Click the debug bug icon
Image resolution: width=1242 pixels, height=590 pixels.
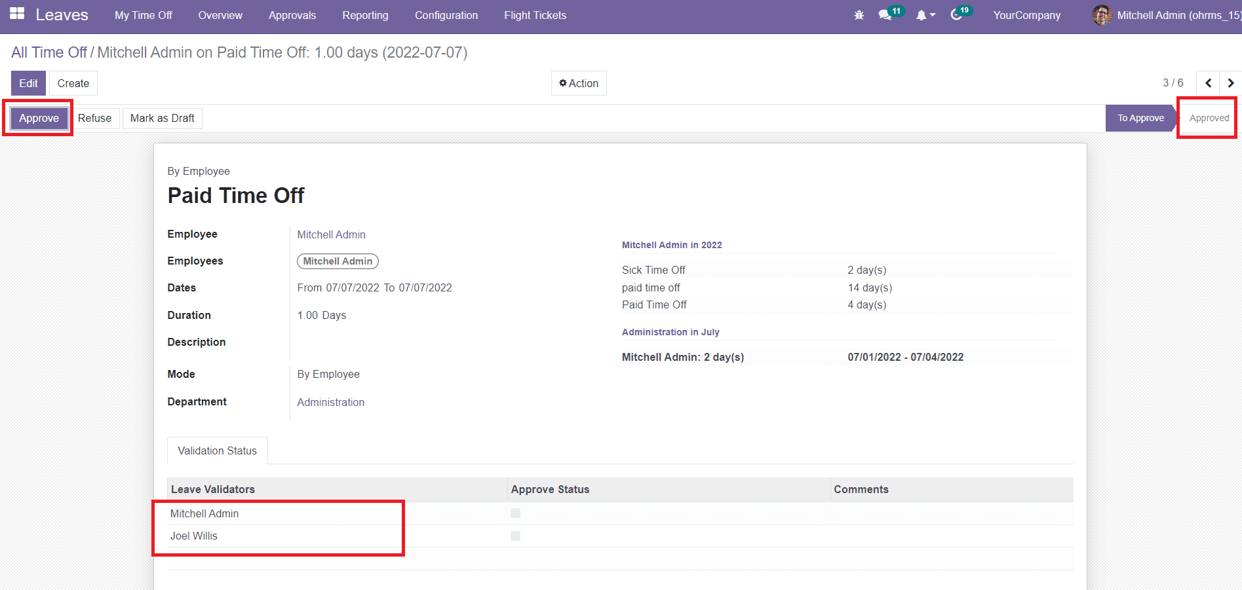tap(859, 15)
